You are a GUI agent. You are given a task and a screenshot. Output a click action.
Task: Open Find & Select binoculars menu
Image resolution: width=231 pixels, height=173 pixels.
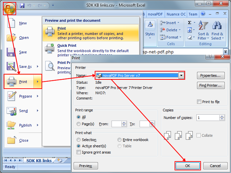coord(217,30)
